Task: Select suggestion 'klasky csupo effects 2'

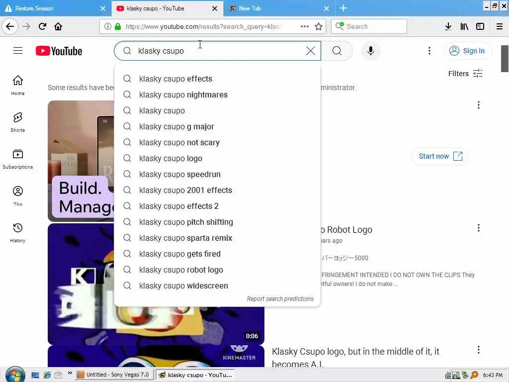Action: (218, 206)
